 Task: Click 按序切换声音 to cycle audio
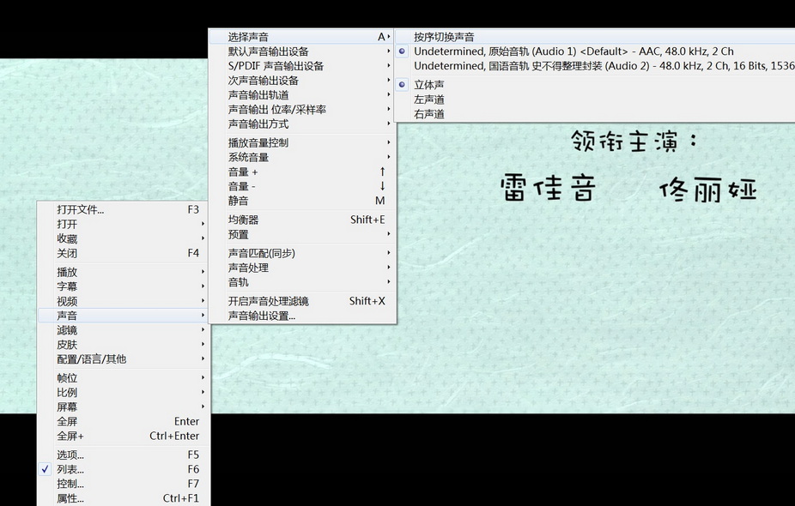444,37
